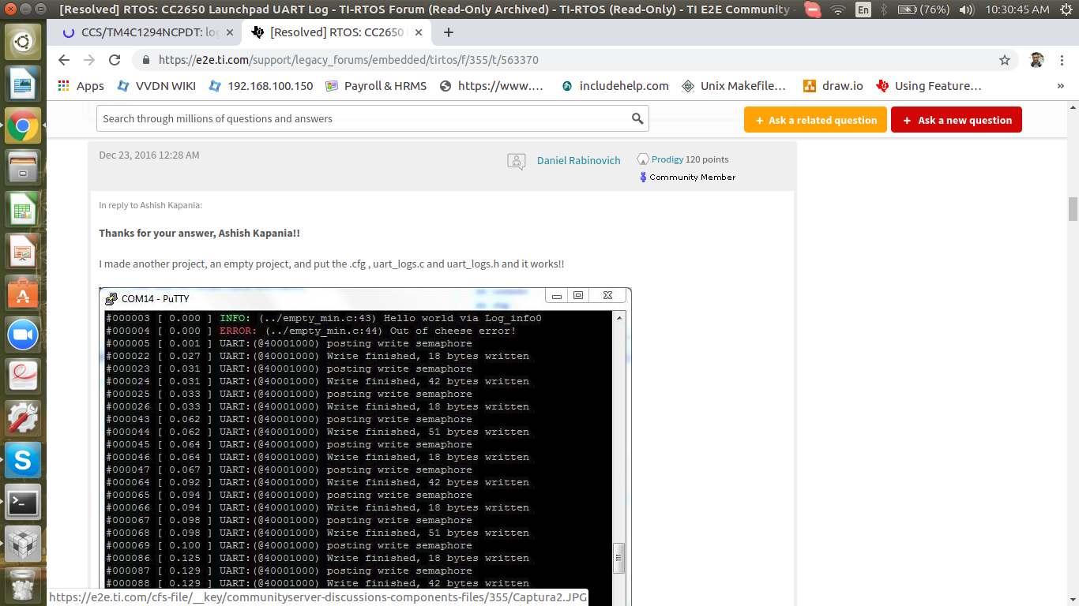This screenshot has height=606, width=1079.
Task: Open the https://www.... bookmark
Action: pyautogui.click(x=491, y=86)
